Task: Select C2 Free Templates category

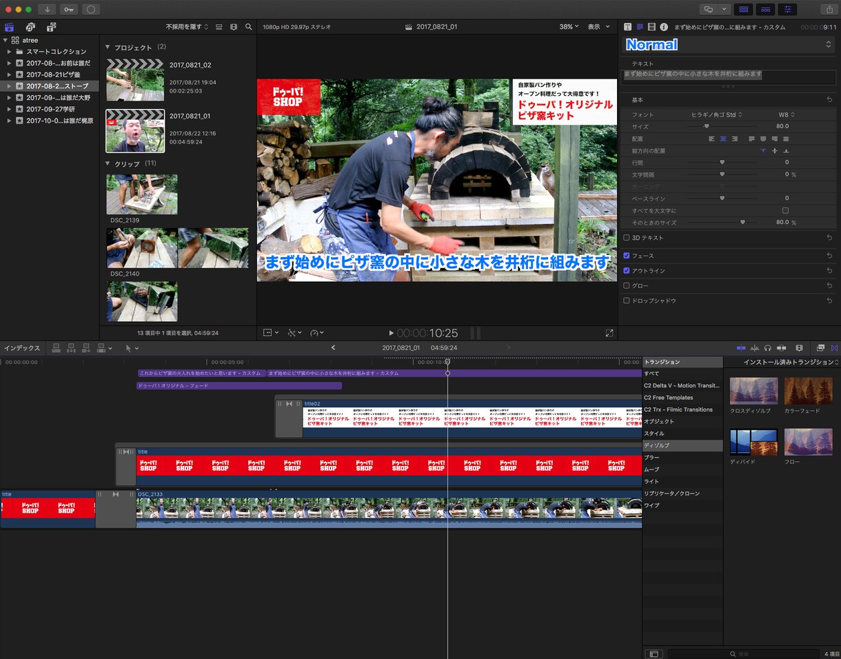Action: pyautogui.click(x=682, y=398)
